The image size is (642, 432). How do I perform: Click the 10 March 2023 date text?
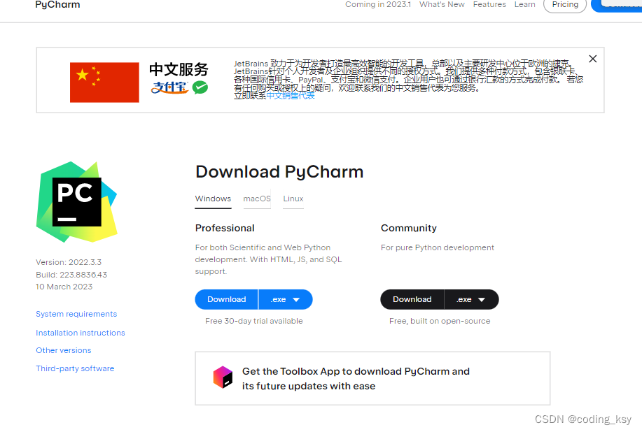pos(64,287)
